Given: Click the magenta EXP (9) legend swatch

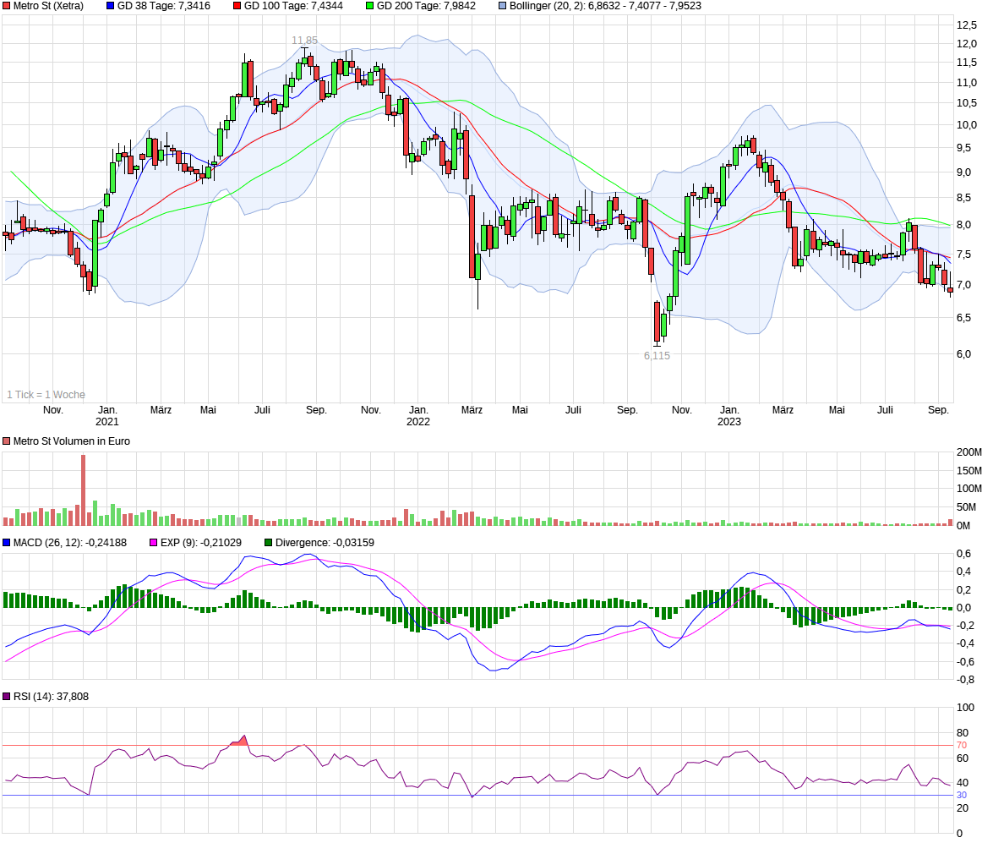Looking at the screenshot, I should [x=154, y=543].
